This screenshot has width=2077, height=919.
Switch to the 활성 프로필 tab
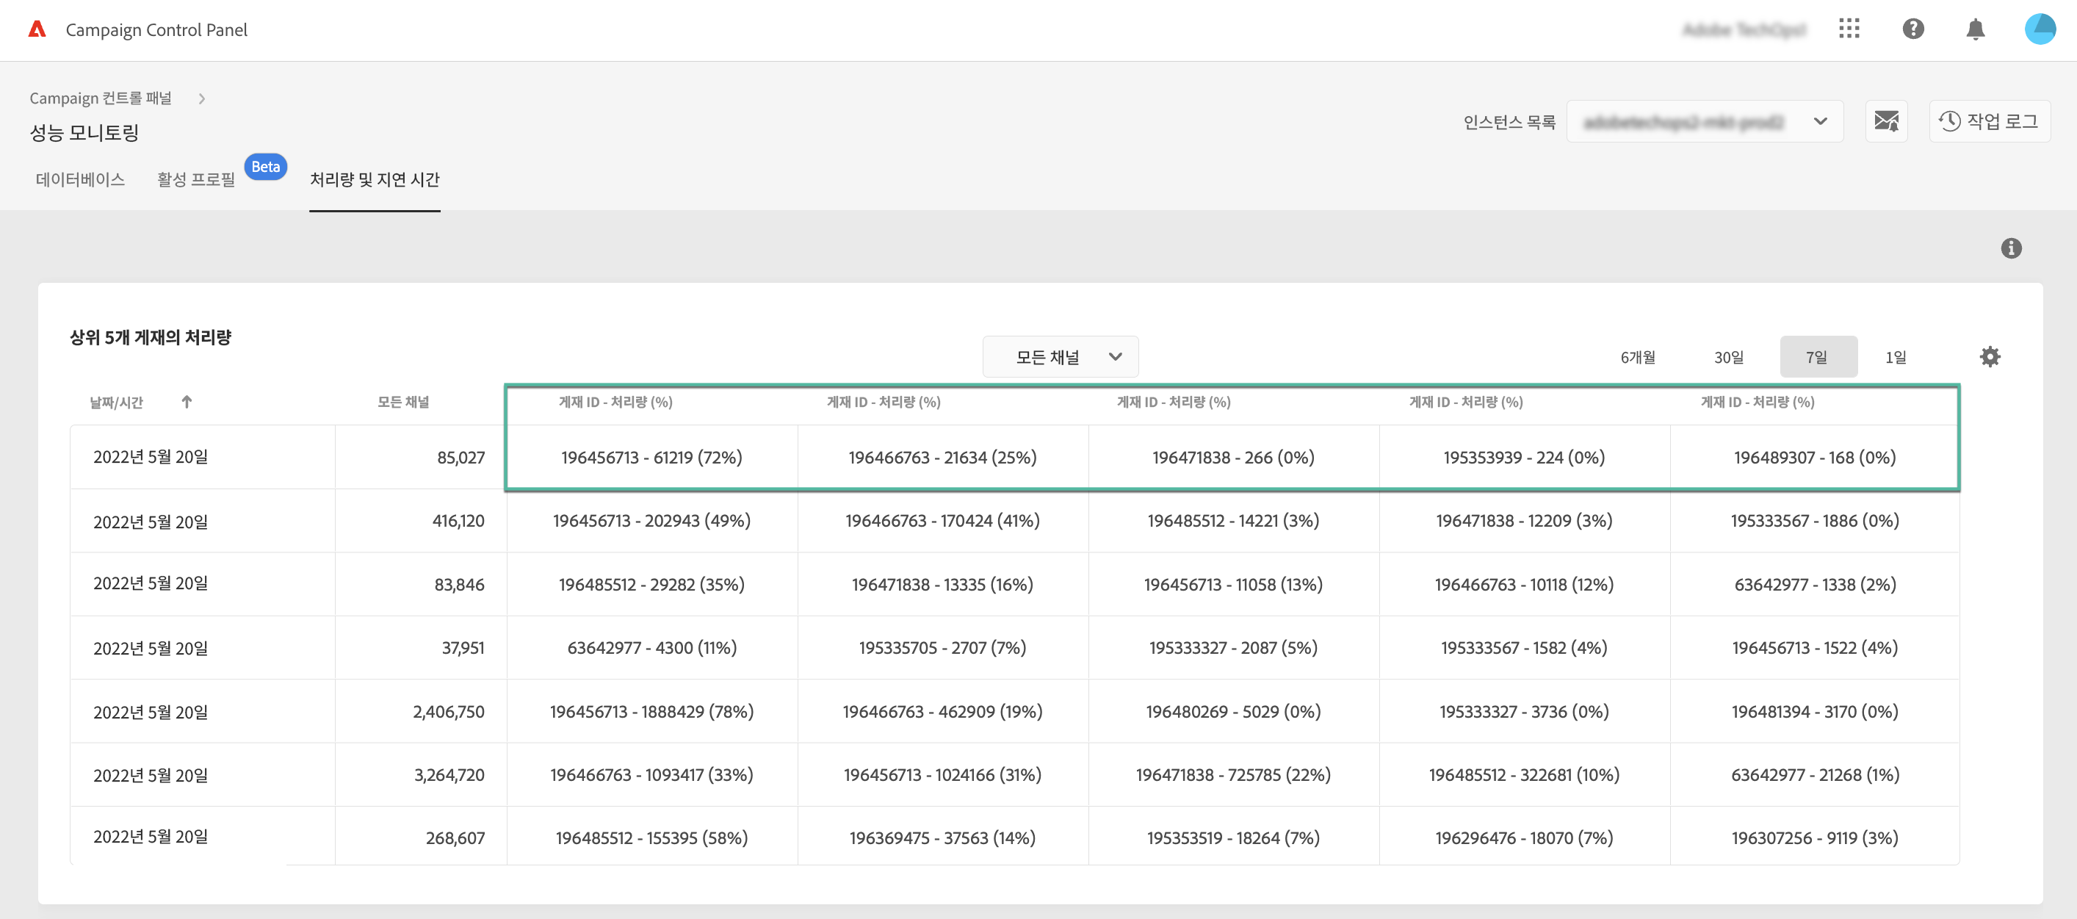tap(196, 179)
